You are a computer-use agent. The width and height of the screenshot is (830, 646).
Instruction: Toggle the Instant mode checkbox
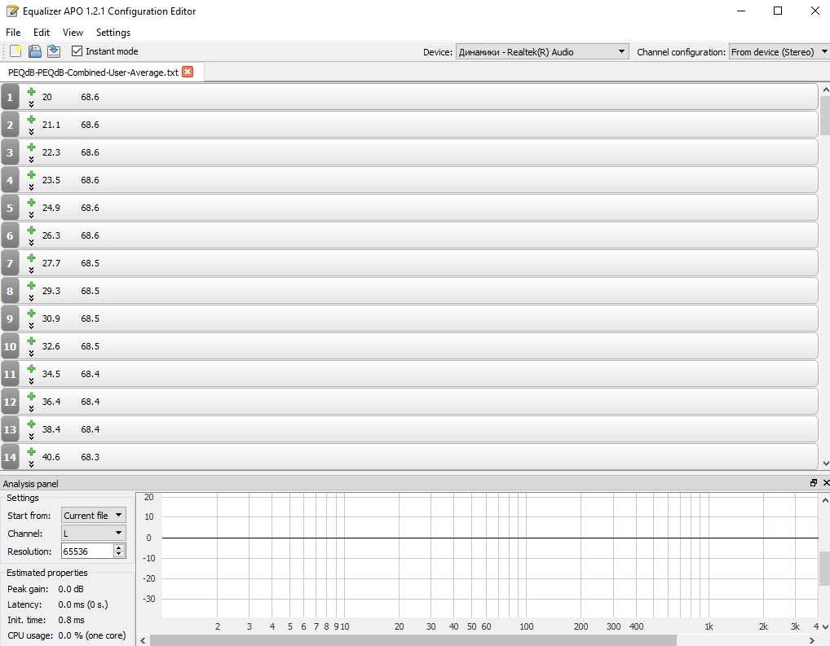tap(77, 51)
